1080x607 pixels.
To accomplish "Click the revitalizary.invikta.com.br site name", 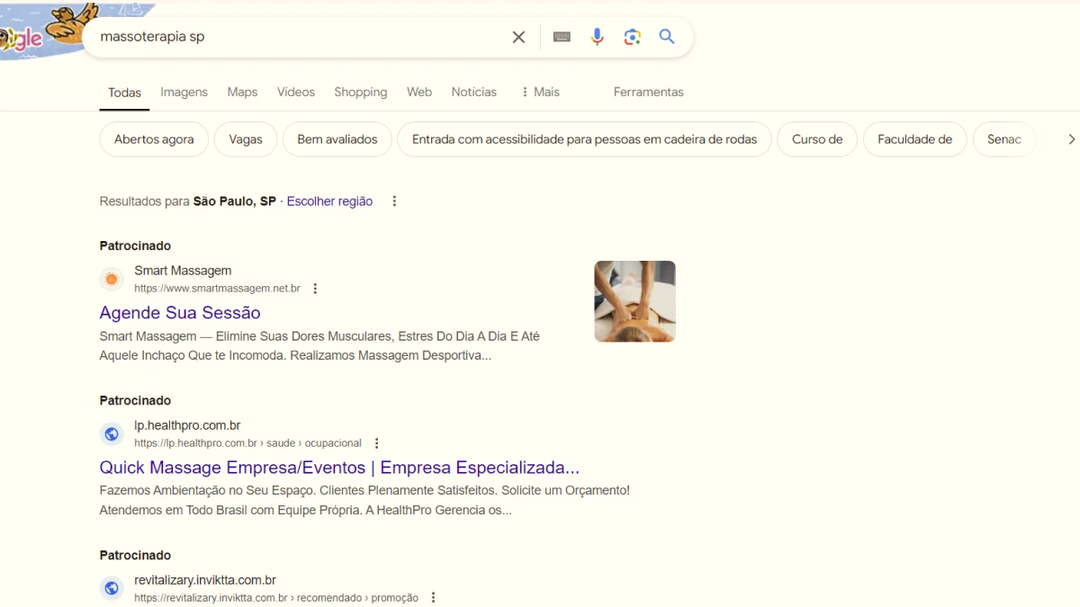I will (205, 580).
